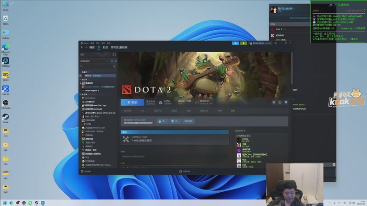Image resolution: width=367 pixels, height=206 pixels.
Task: Enter Big Picture mode via monitor icon
Action: (276, 43)
